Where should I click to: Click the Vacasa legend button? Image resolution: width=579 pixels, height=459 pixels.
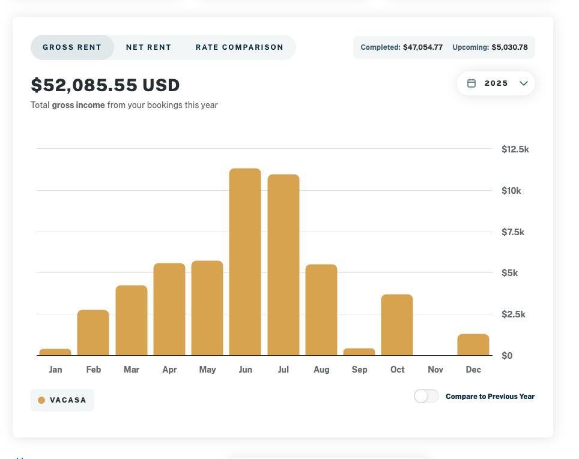click(x=62, y=400)
